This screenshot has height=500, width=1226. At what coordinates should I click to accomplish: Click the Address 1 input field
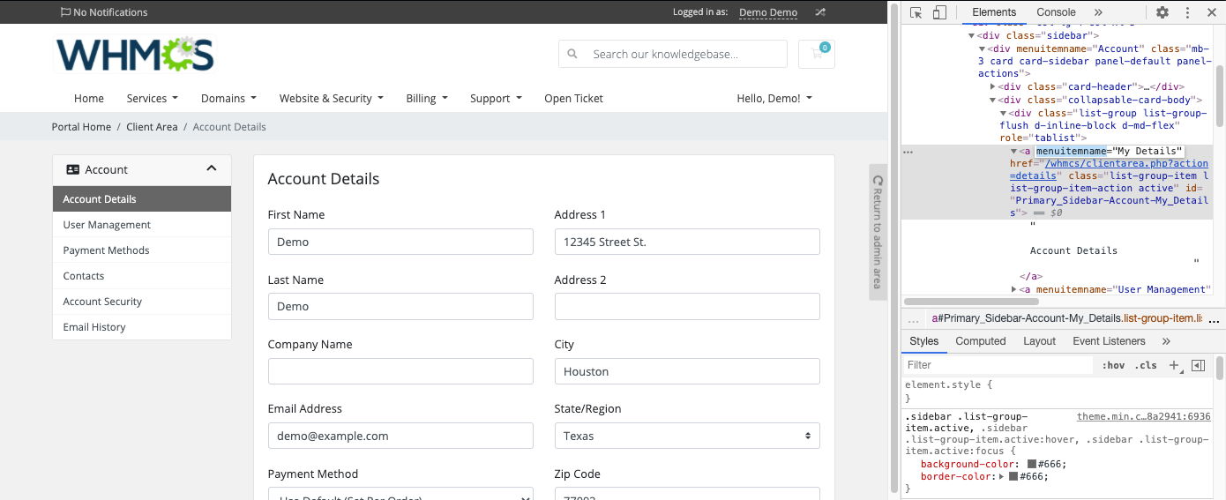tap(687, 242)
